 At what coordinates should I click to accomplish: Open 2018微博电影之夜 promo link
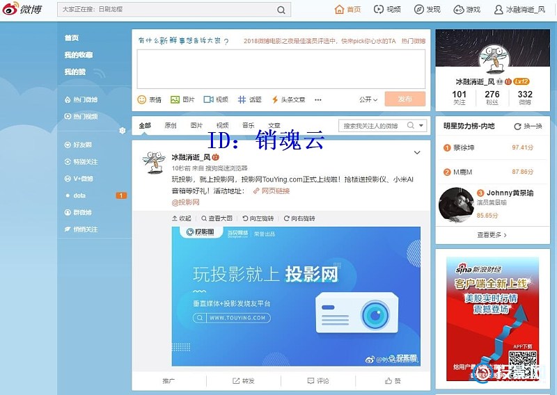(320, 41)
